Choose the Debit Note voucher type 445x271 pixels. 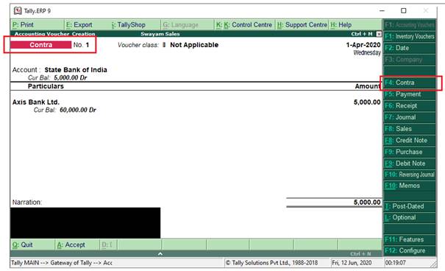tap(409, 163)
